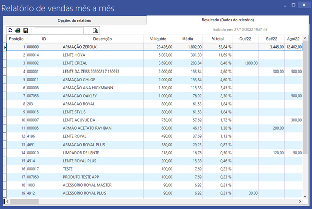Click the ARMACAO OAKLEY cell

102,96
